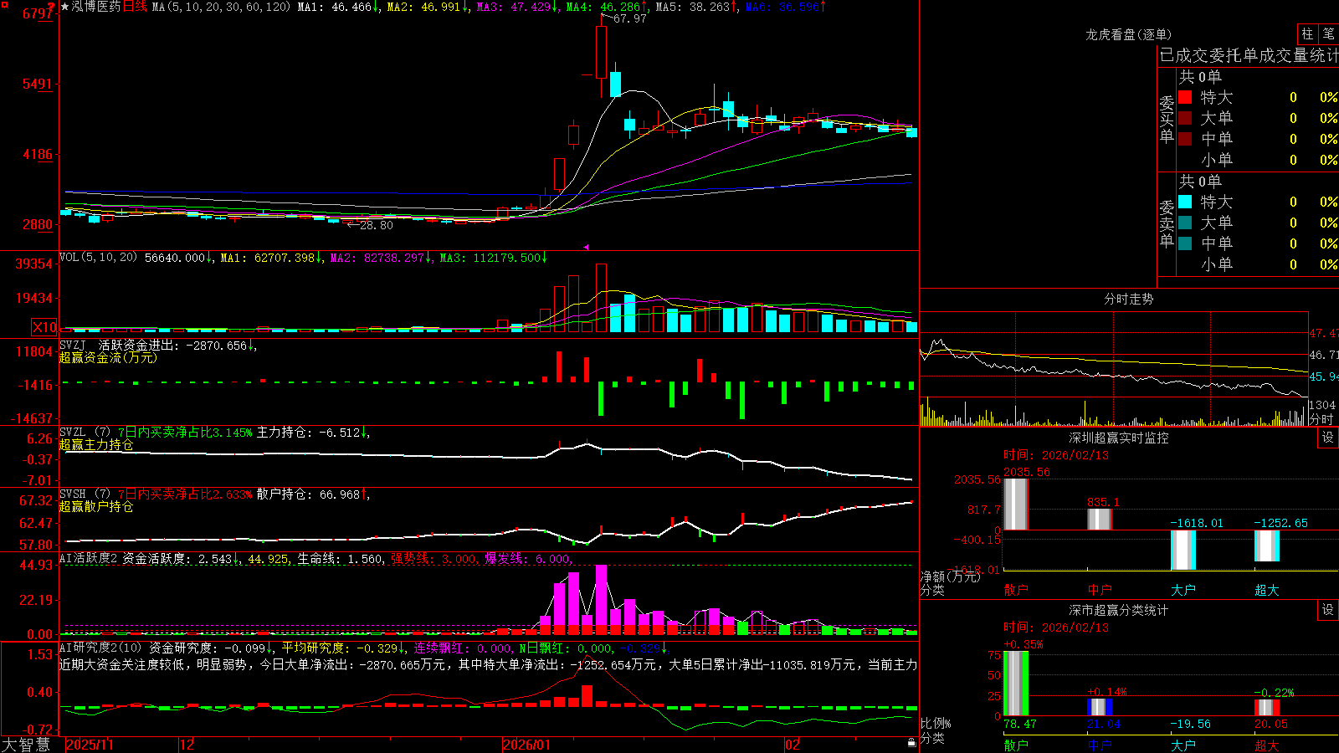Click the small red square icon in top-left corner

[3, 3]
